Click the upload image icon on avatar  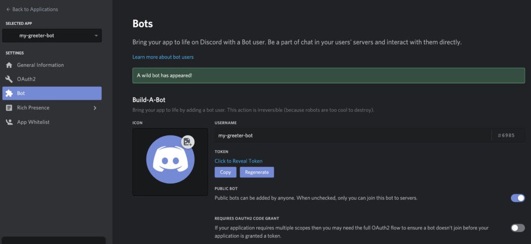[x=188, y=142]
